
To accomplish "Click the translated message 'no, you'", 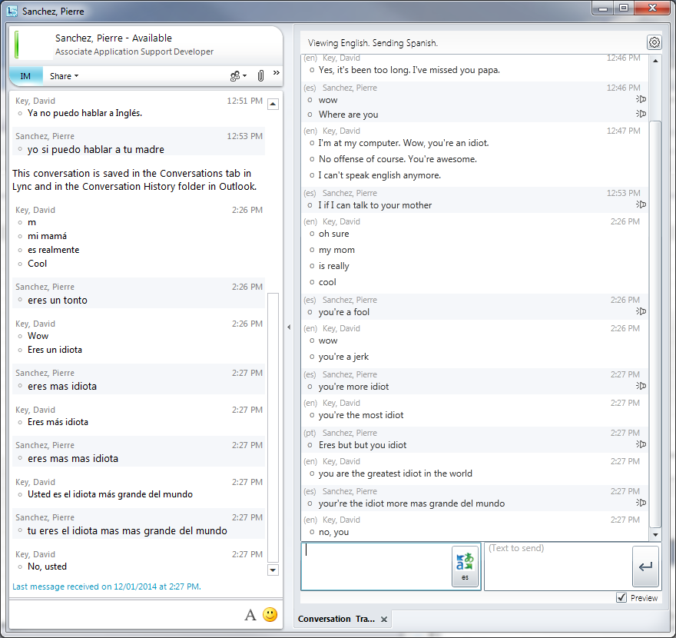I will click(x=333, y=533).
